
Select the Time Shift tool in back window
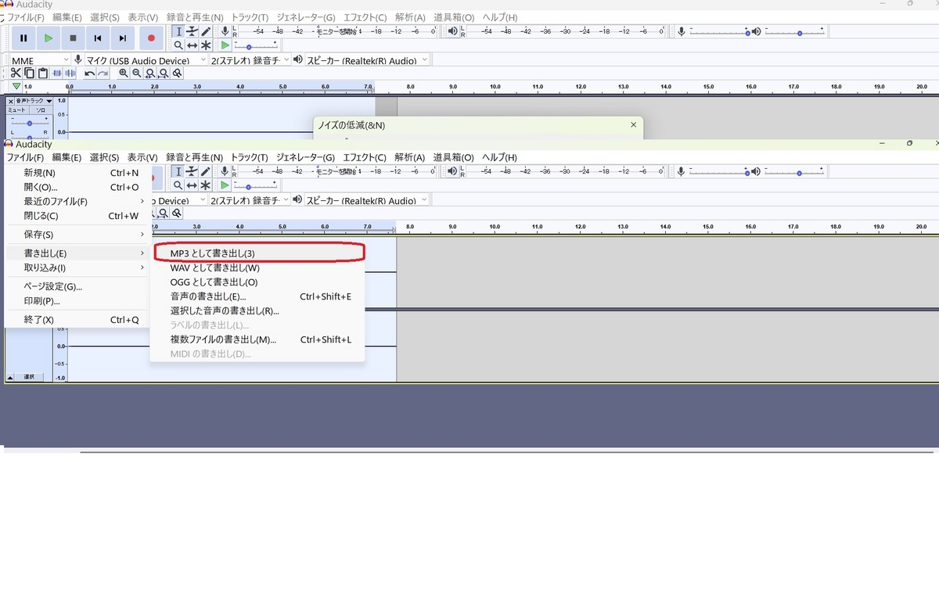click(192, 45)
